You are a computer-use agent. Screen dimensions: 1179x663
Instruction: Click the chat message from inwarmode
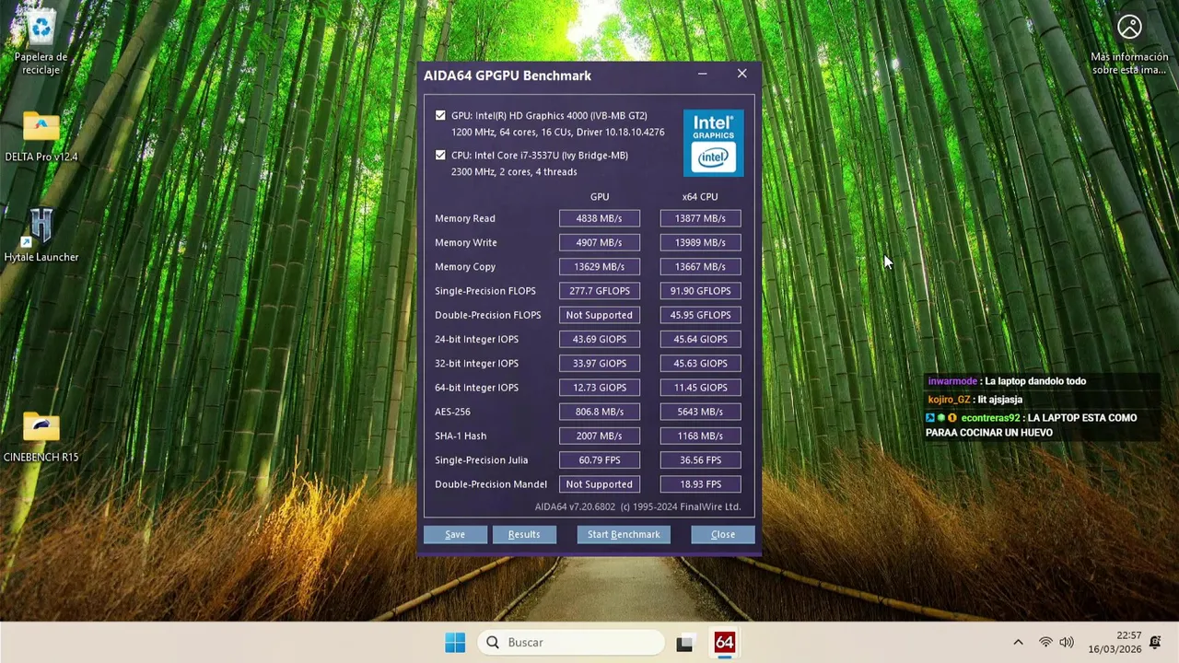pyautogui.click(x=1007, y=381)
